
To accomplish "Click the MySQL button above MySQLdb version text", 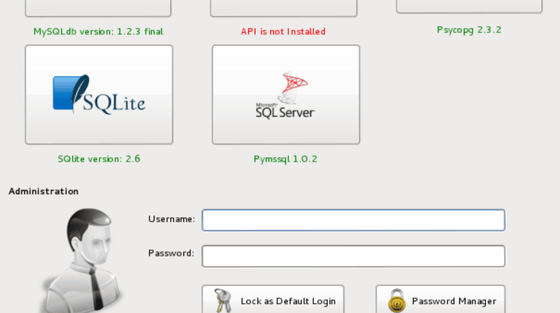I will (x=99, y=8).
